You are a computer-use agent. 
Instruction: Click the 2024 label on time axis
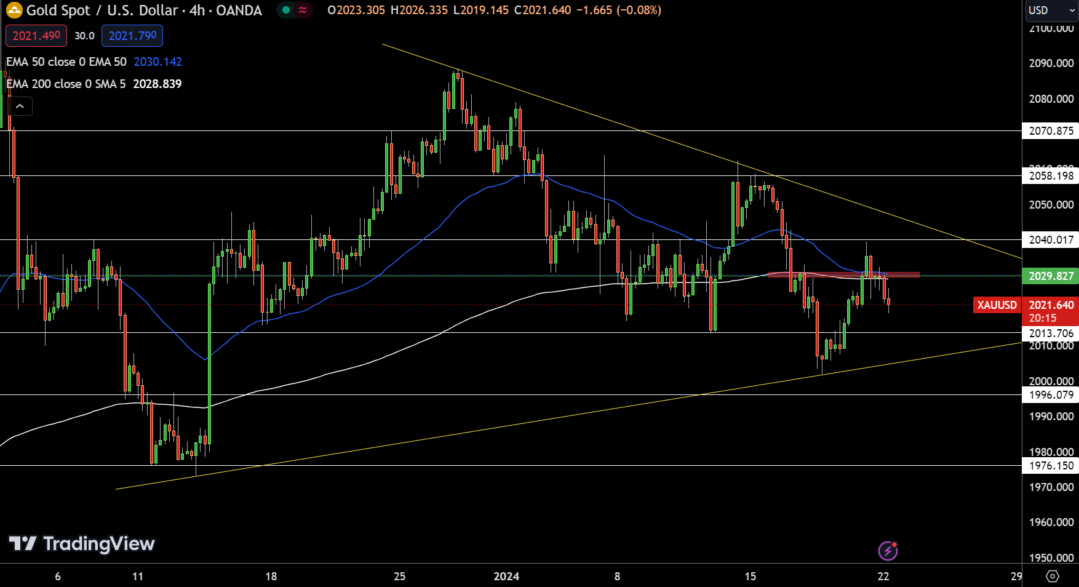tap(506, 577)
